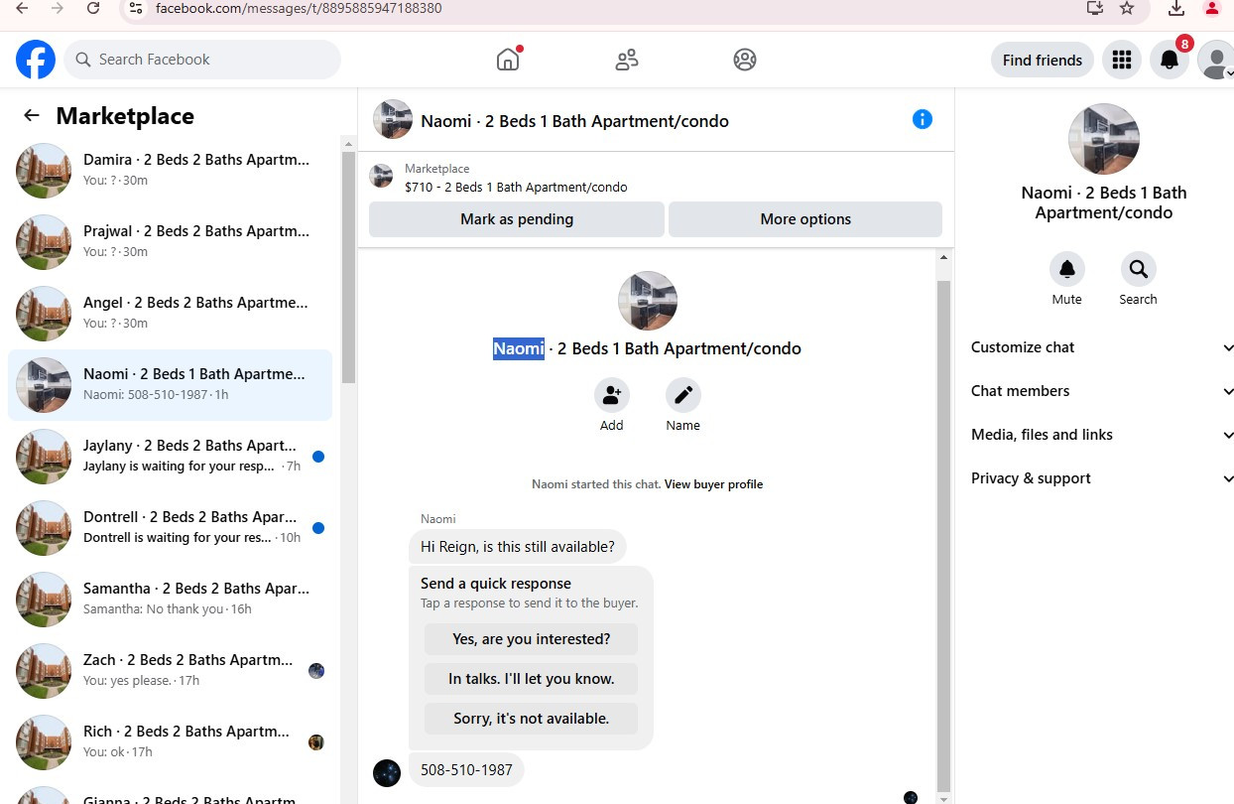Viewport: 1234px width, 804px height.
Task: Expand the Chat members section
Action: point(1102,391)
